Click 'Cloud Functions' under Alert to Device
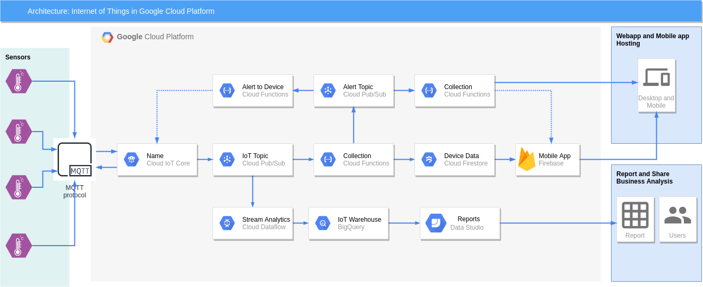Viewport: 703px width, 287px height. point(265,94)
